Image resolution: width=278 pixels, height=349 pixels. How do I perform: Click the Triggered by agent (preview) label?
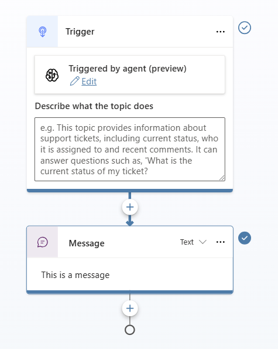[x=128, y=69]
